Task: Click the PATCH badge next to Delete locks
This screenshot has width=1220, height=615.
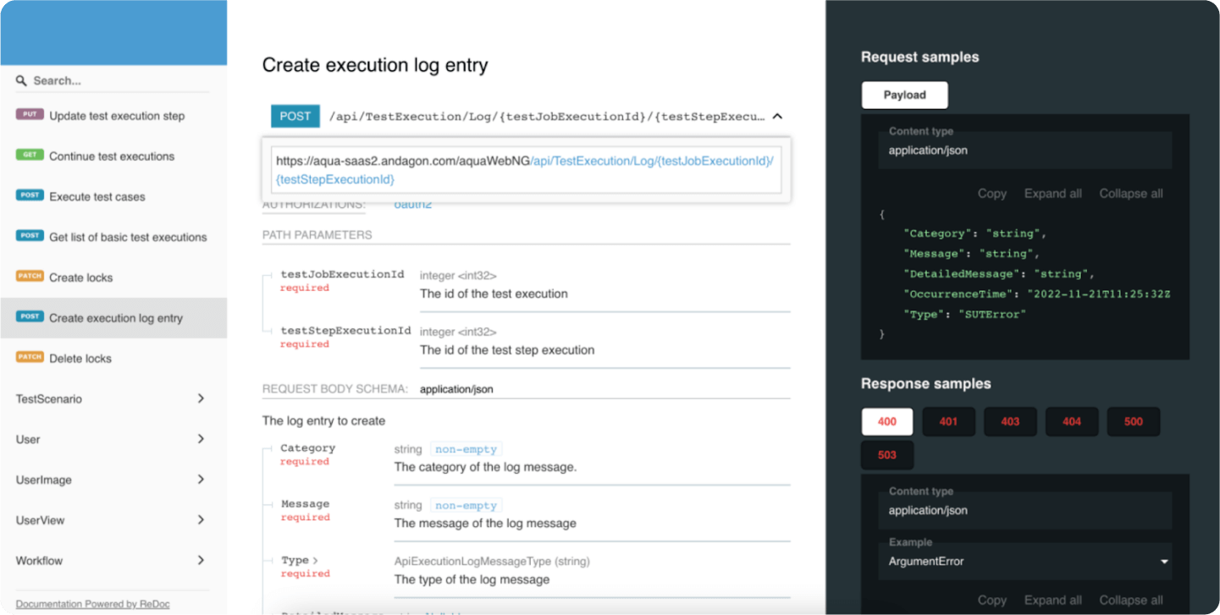Action: [x=29, y=358]
